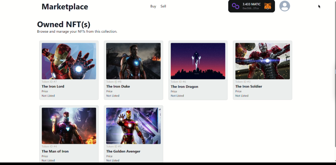Image resolution: width=336 pixels, height=165 pixels.
Task: Click the wallet address 0xe366...37ce
Action: (x=250, y=8)
